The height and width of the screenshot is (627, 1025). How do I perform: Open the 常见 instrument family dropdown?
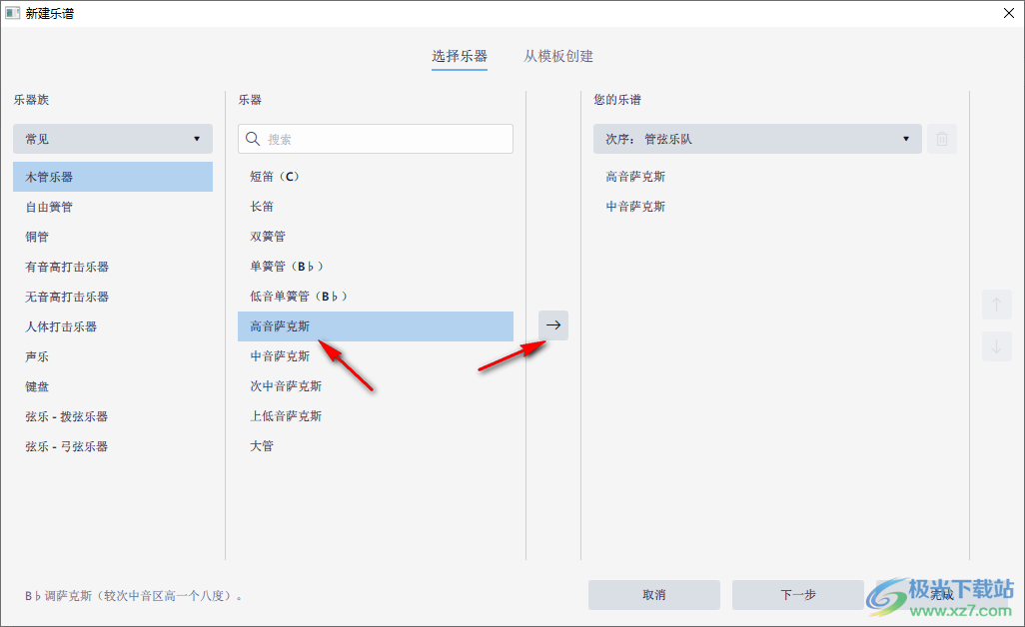point(112,139)
